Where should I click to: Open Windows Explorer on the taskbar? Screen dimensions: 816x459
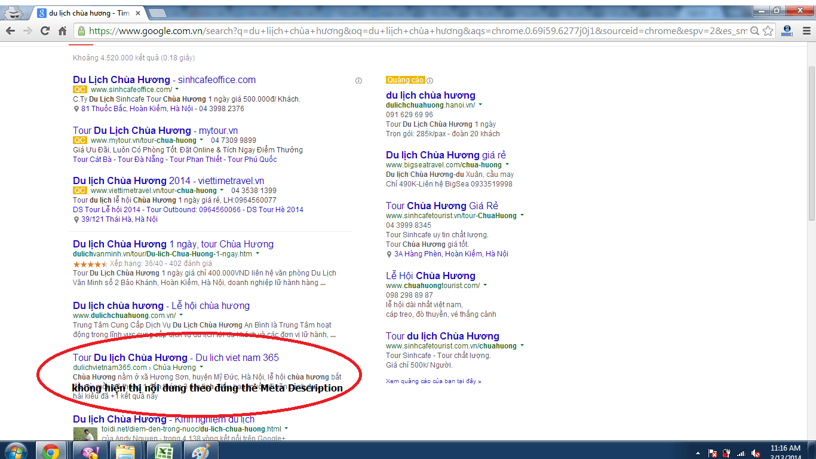[x=125, y=451]
